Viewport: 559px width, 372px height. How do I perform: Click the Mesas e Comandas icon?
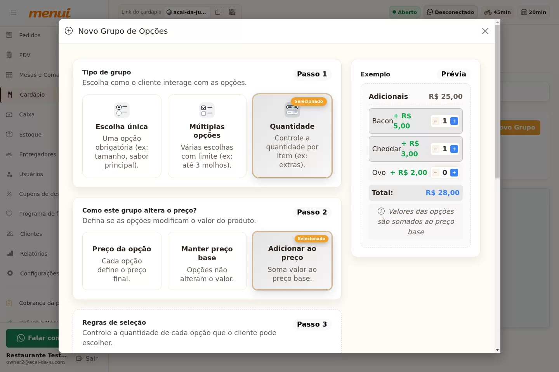coord(9,75)
